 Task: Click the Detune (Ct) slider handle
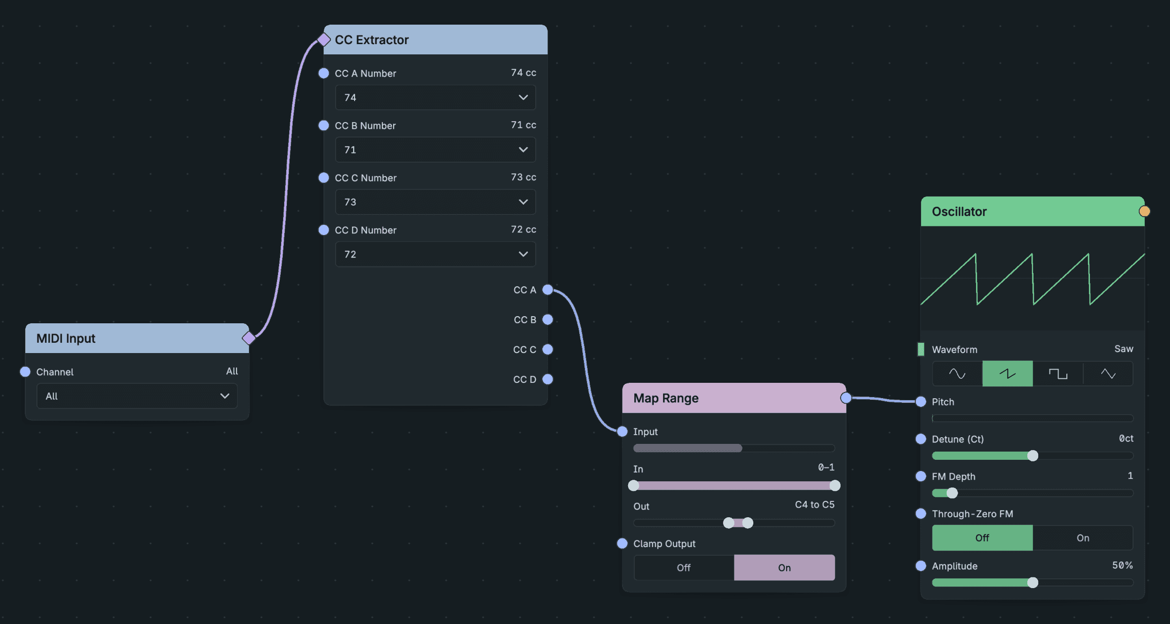1032,456
